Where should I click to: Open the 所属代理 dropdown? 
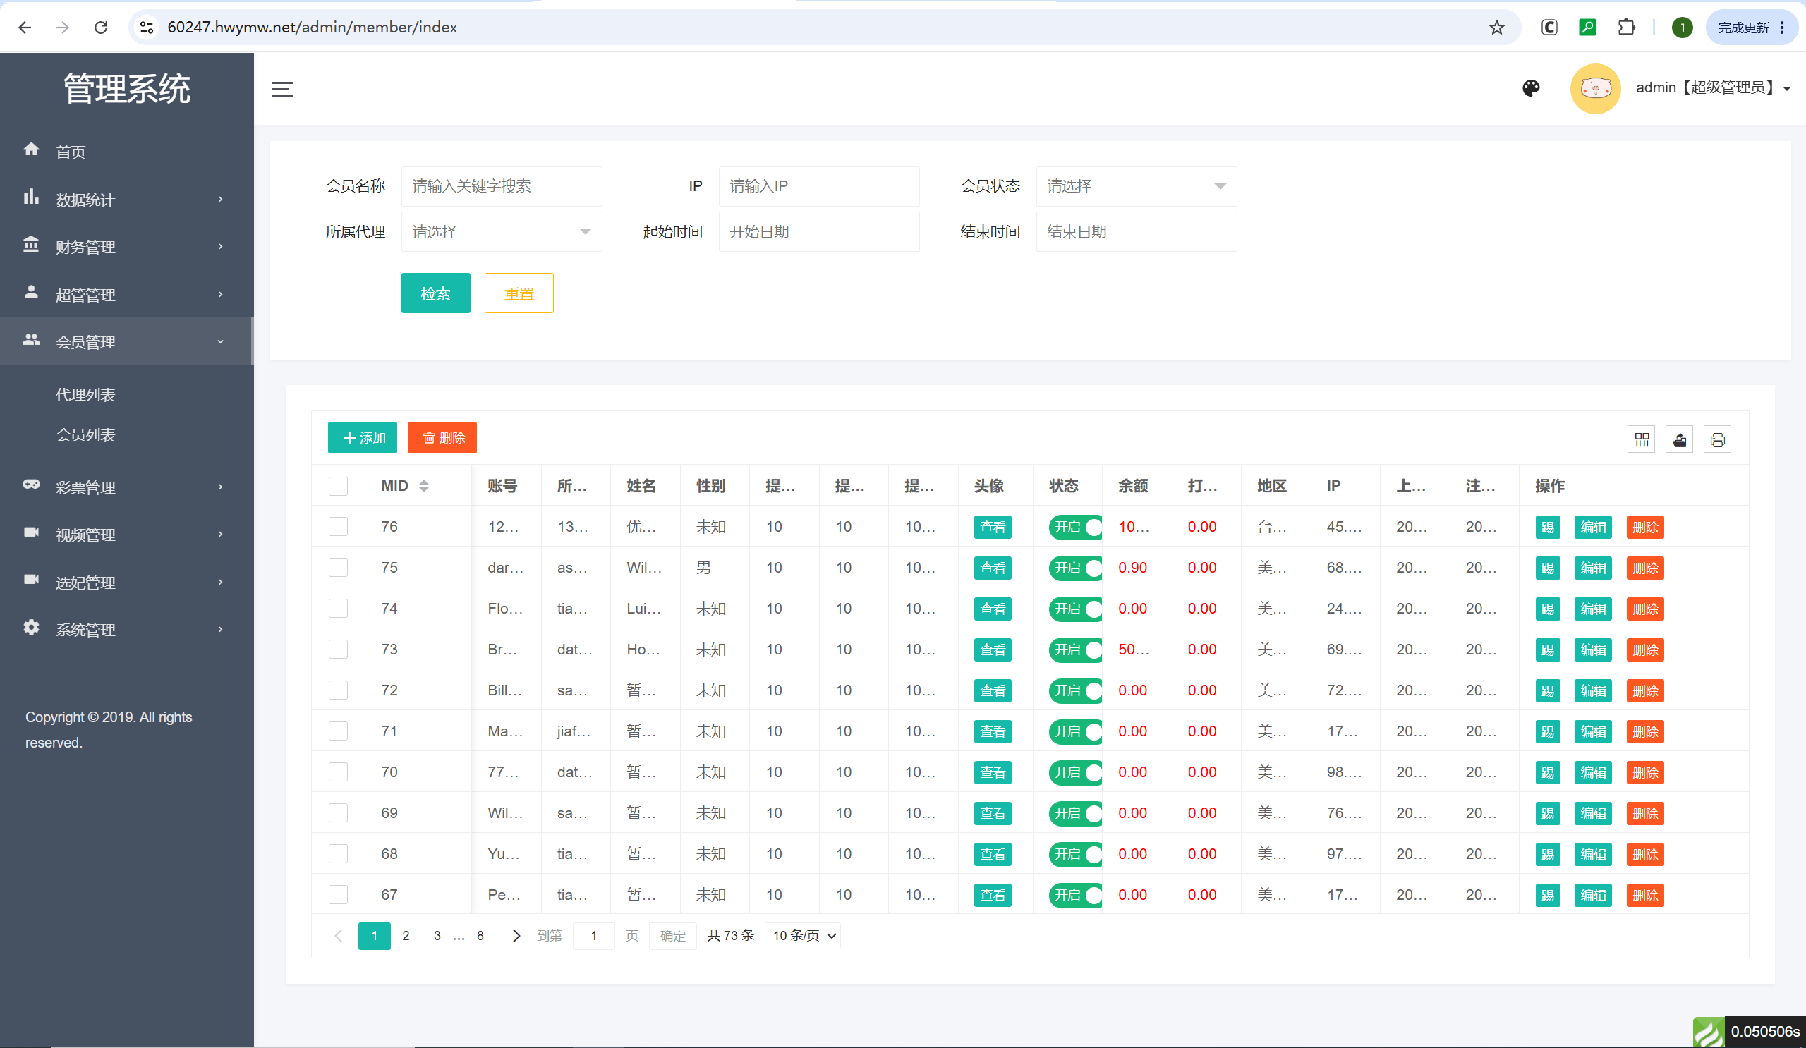pyautogui.click(x=502, y=231)
